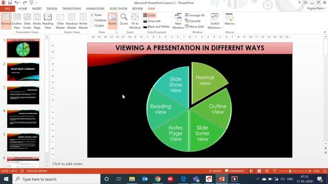Viewport: 328px width, 184px height.
Task: Click Fit to Window
Action: (135, 21)
